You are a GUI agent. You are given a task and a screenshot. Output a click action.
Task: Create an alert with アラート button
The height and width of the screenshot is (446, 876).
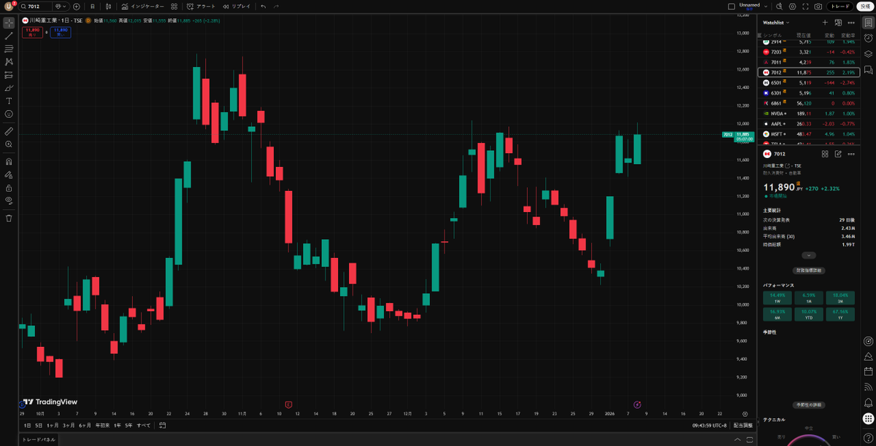coord(201,6)
